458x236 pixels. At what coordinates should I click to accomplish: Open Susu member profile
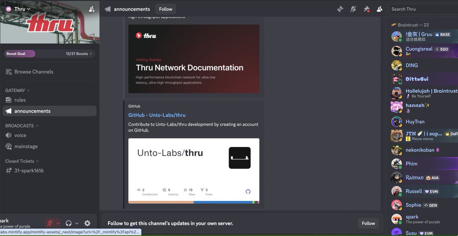tap(424, 232)
